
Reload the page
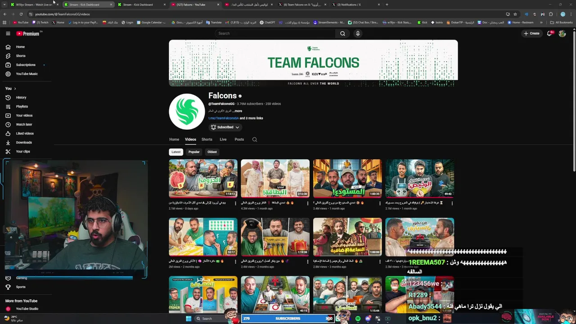(21, 14)
